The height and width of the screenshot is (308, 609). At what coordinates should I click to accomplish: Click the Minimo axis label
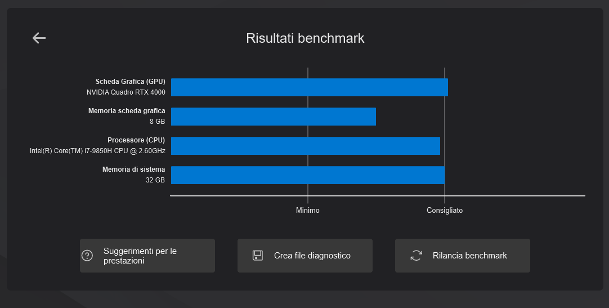point(308,210)
